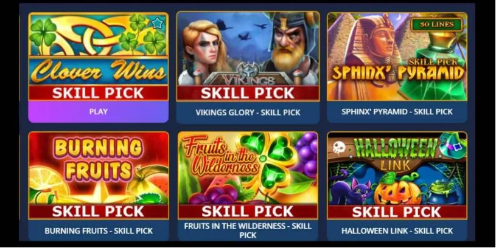Click the VIKINGS GLORY - SKILL PICK label
Screen dimensions: 496x248
(248, 112)
